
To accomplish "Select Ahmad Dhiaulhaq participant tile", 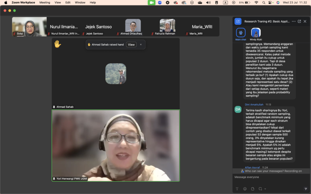I will (133, 27).
